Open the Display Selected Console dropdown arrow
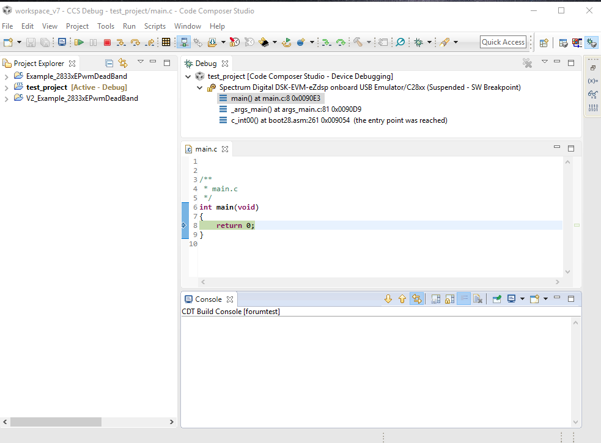The height and width of the screenshot is (443, 601). [x=522, y=299]
